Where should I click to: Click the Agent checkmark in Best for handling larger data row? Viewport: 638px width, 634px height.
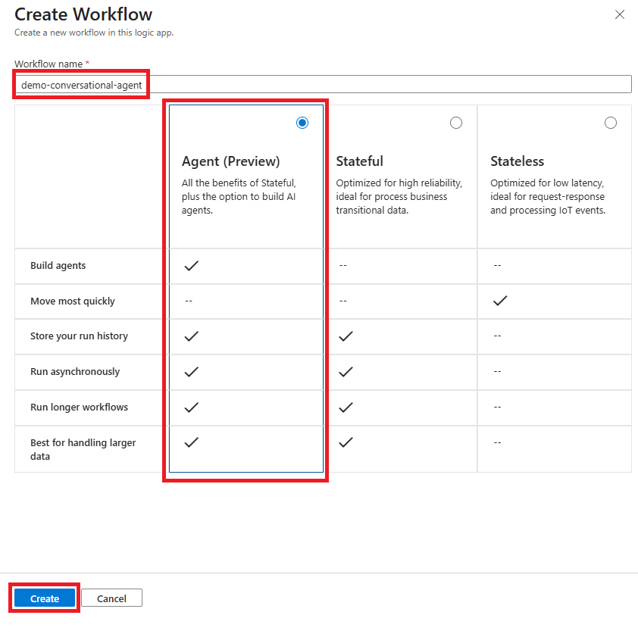191,442
